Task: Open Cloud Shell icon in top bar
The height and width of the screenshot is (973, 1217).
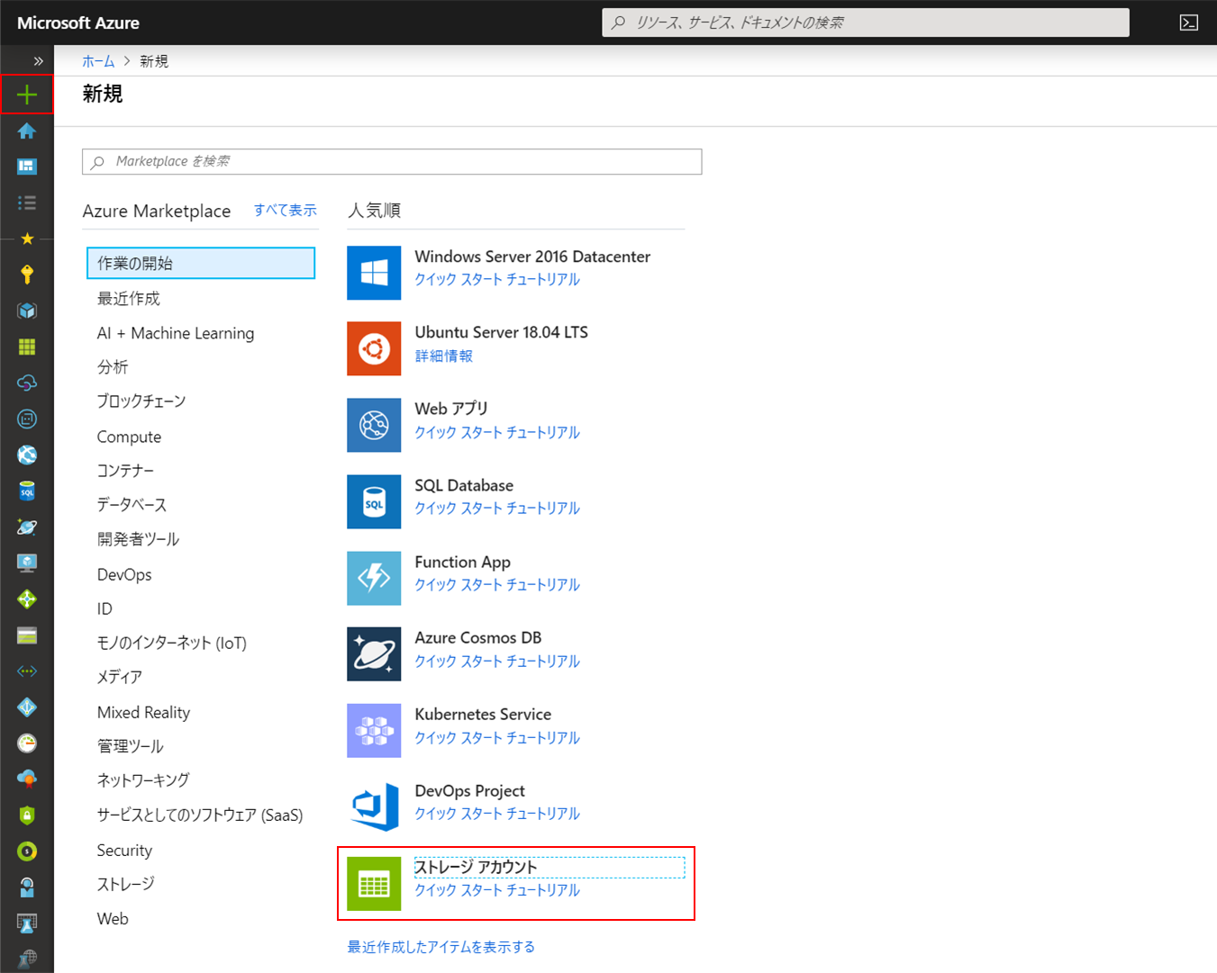Action: click(x=1189, y=23)
